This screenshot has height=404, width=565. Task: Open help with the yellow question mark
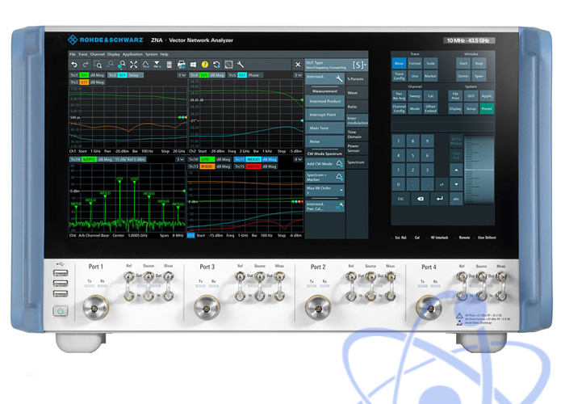click(x=205, y=64)
